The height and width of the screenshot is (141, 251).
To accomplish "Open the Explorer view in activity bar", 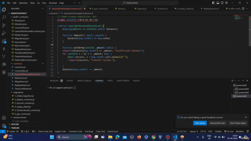I will pos(4,10).
